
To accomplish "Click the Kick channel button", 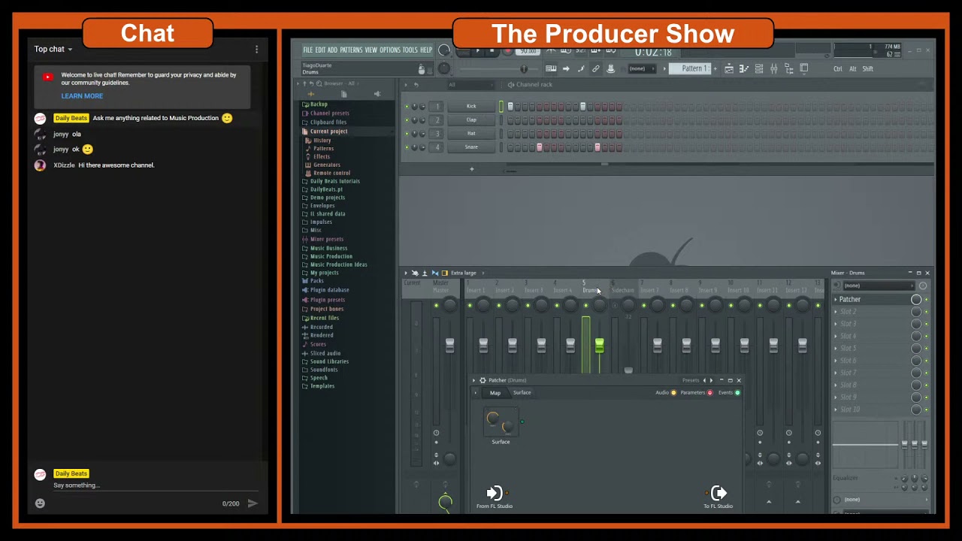I will click(x=471, y=106).
